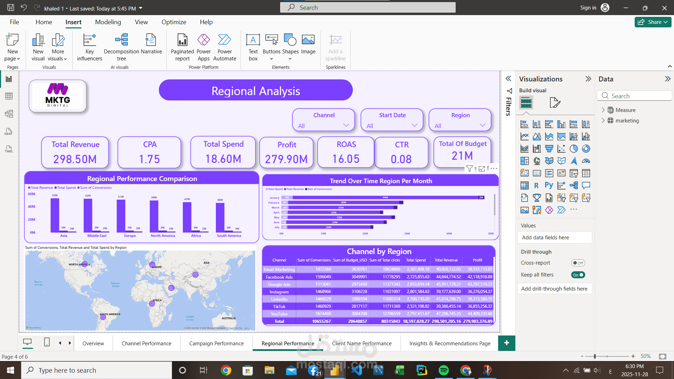
Task: Add a new report page with plus button
Action: 506,343
